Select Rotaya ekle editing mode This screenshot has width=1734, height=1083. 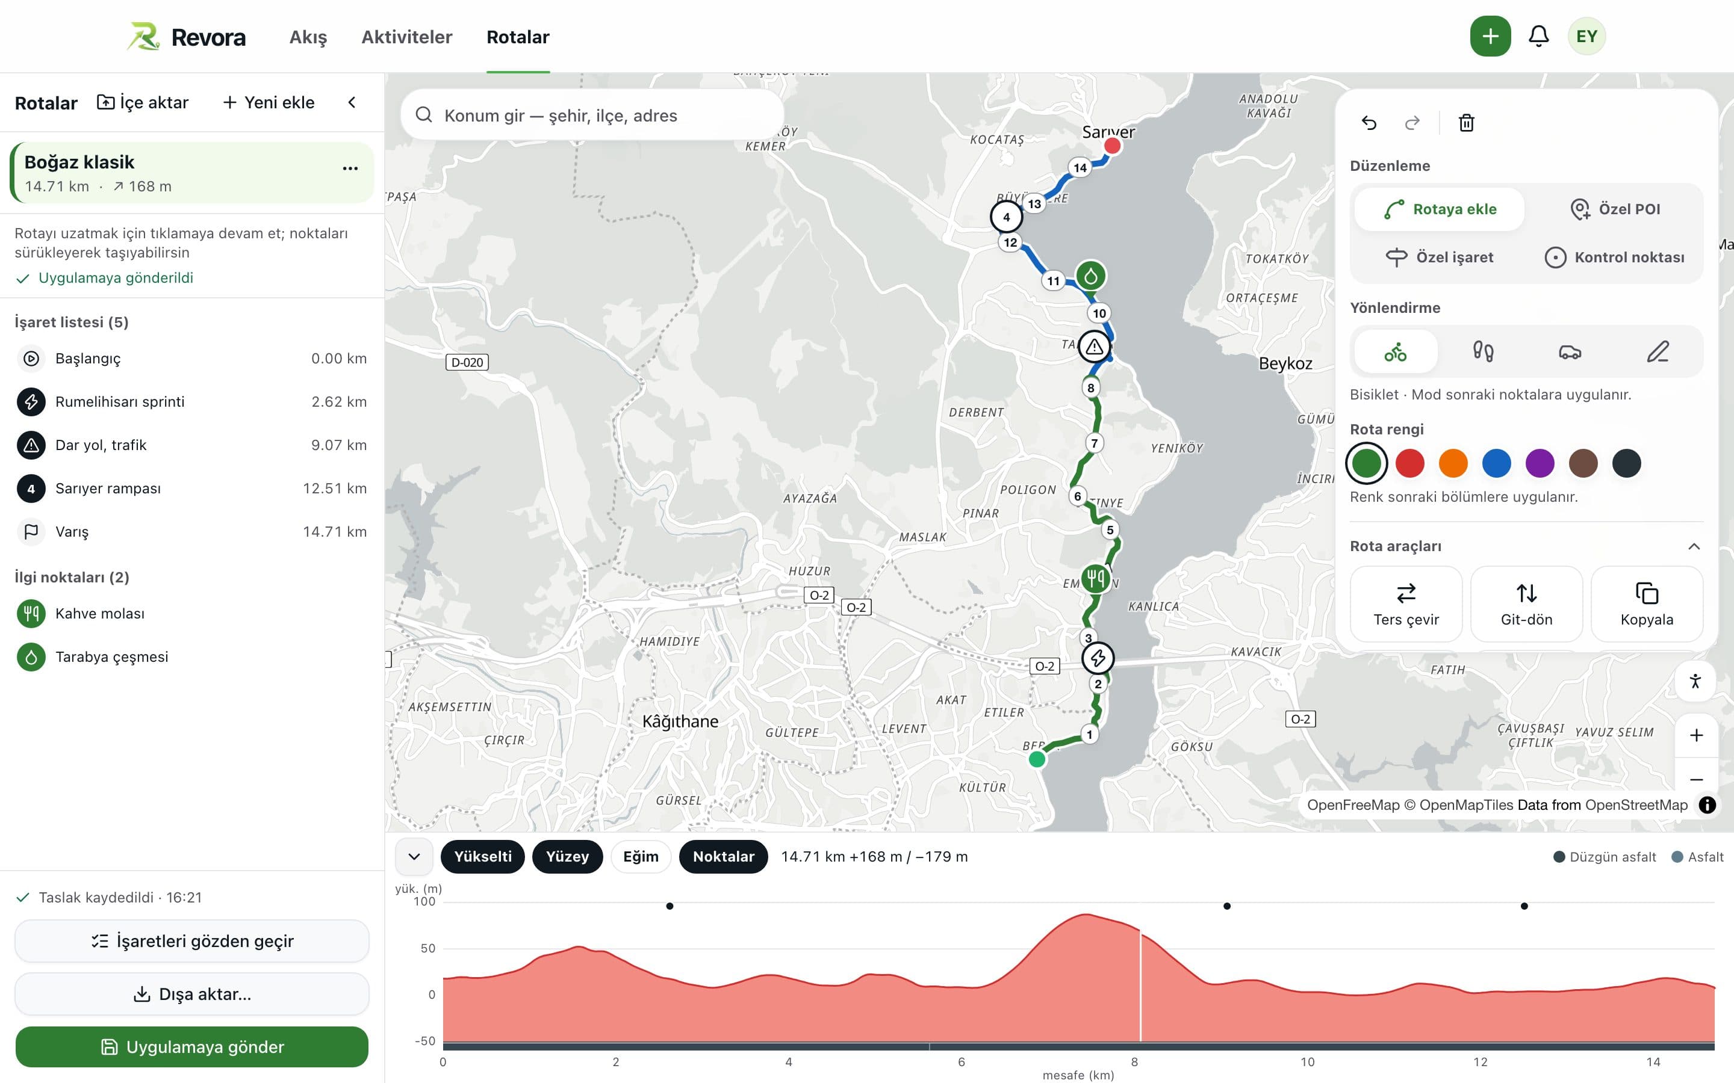[1440, 209]
